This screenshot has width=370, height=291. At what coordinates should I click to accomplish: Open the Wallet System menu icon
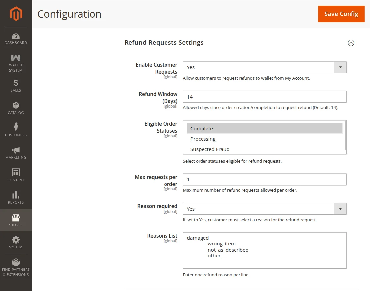(16, 58)
